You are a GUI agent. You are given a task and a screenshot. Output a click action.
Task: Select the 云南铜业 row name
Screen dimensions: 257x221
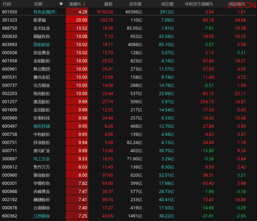click(42, 208)
